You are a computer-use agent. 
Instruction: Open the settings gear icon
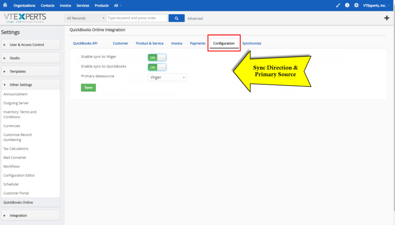(356, 5)
